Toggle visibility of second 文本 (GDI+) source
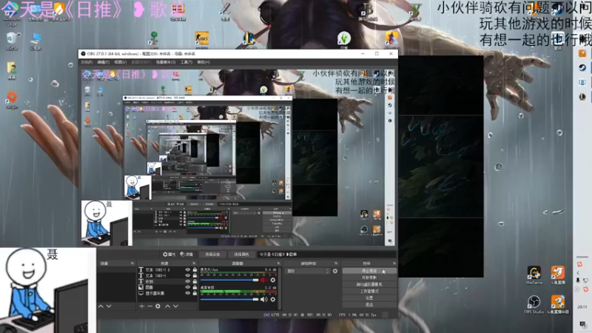592x333 pixels. 188,275
